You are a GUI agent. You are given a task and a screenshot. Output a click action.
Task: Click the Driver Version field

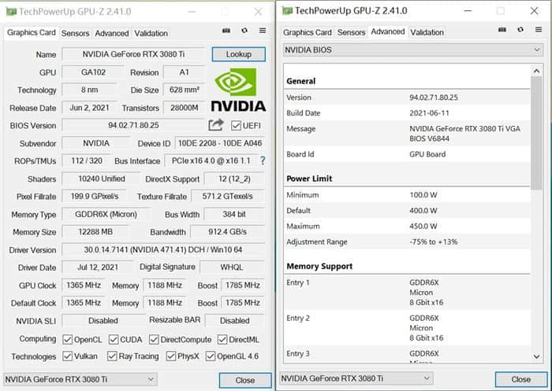point(163,249)
